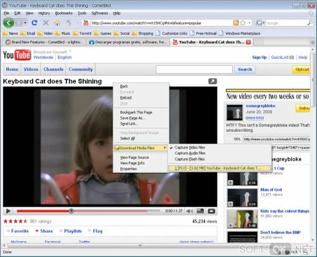Open the Free Hotmail bookmark

(203, 33)
